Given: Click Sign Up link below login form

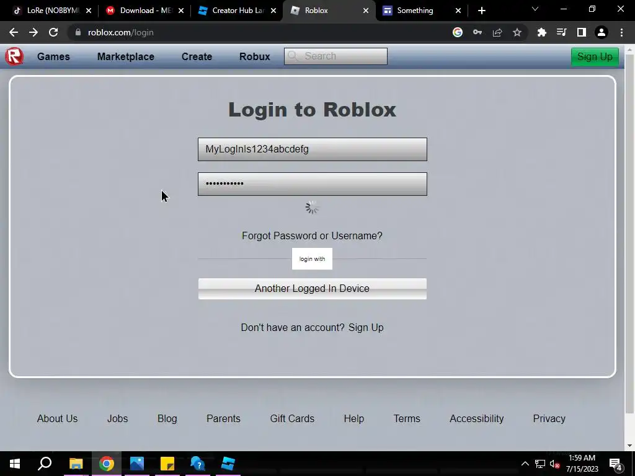Looking at the screenshot, I should [x=366, y=327].
